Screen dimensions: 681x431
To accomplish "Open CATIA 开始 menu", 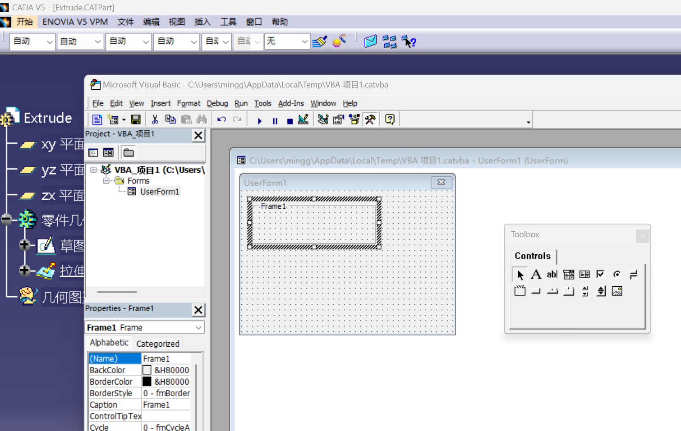I will point(24,22).
